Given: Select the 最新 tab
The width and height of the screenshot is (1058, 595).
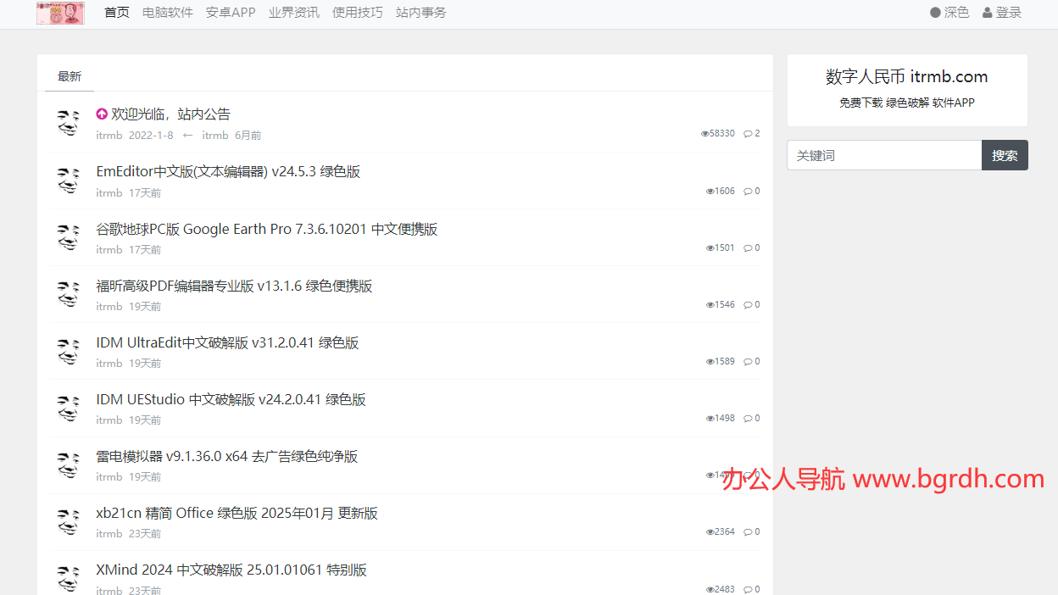Looking at the screenshot, I should (x=70, y=76).
